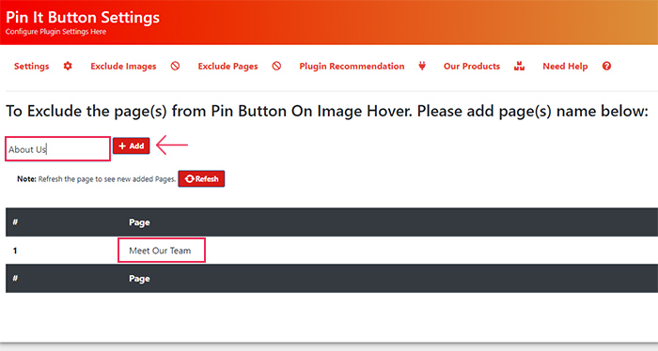Click the page name input field
Screen dimensions: 658x351
[58, 148]
